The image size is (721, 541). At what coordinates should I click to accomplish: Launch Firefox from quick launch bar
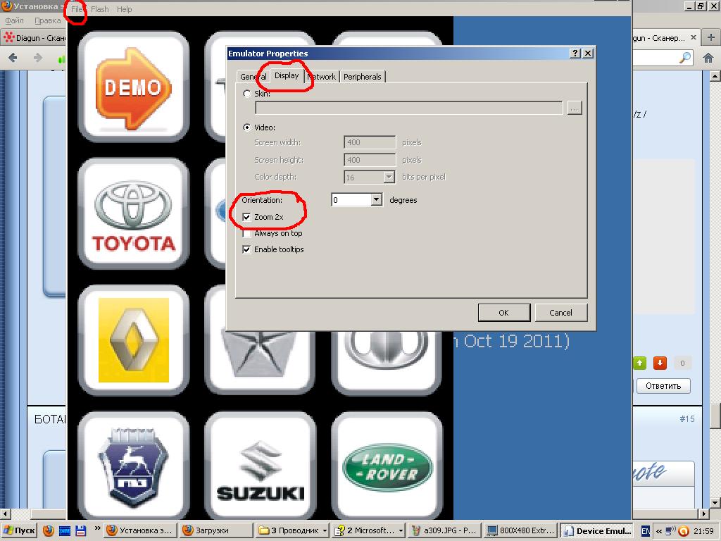tap(49, 530)
